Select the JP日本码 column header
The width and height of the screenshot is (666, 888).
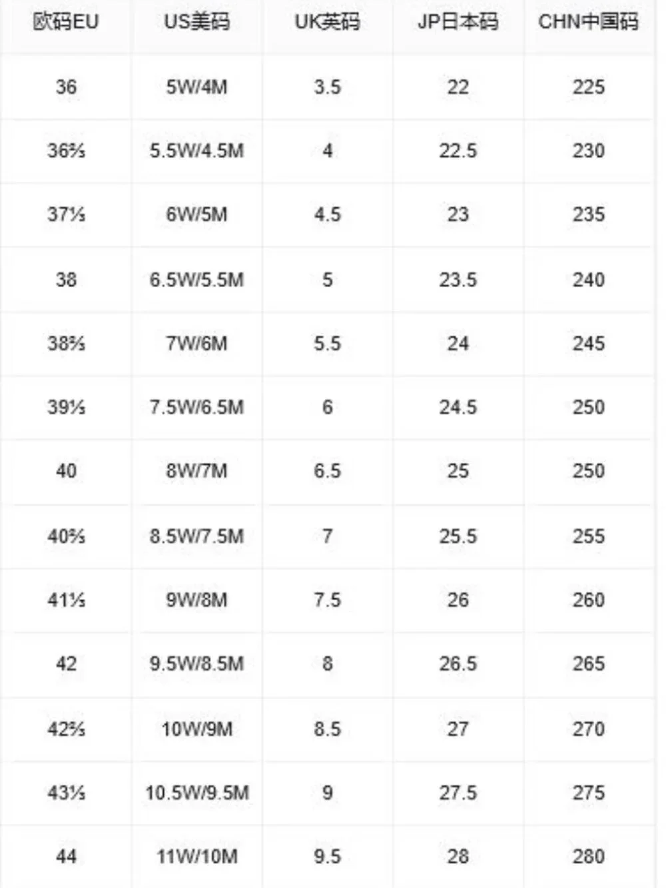(x=458, y=22)
